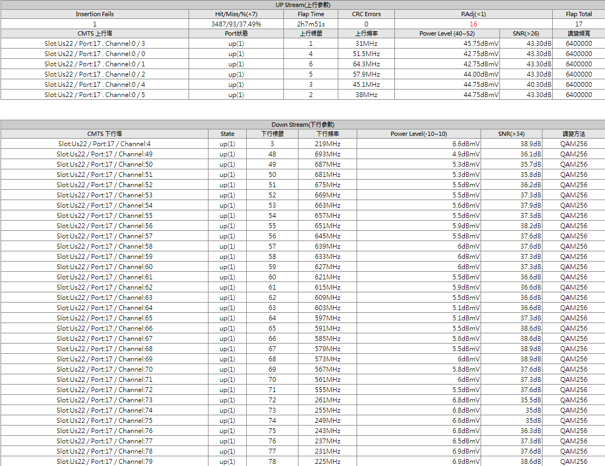Click the SNR(>34) column header
Viewport: 605px width, 466px height.
tap(511, 134)
